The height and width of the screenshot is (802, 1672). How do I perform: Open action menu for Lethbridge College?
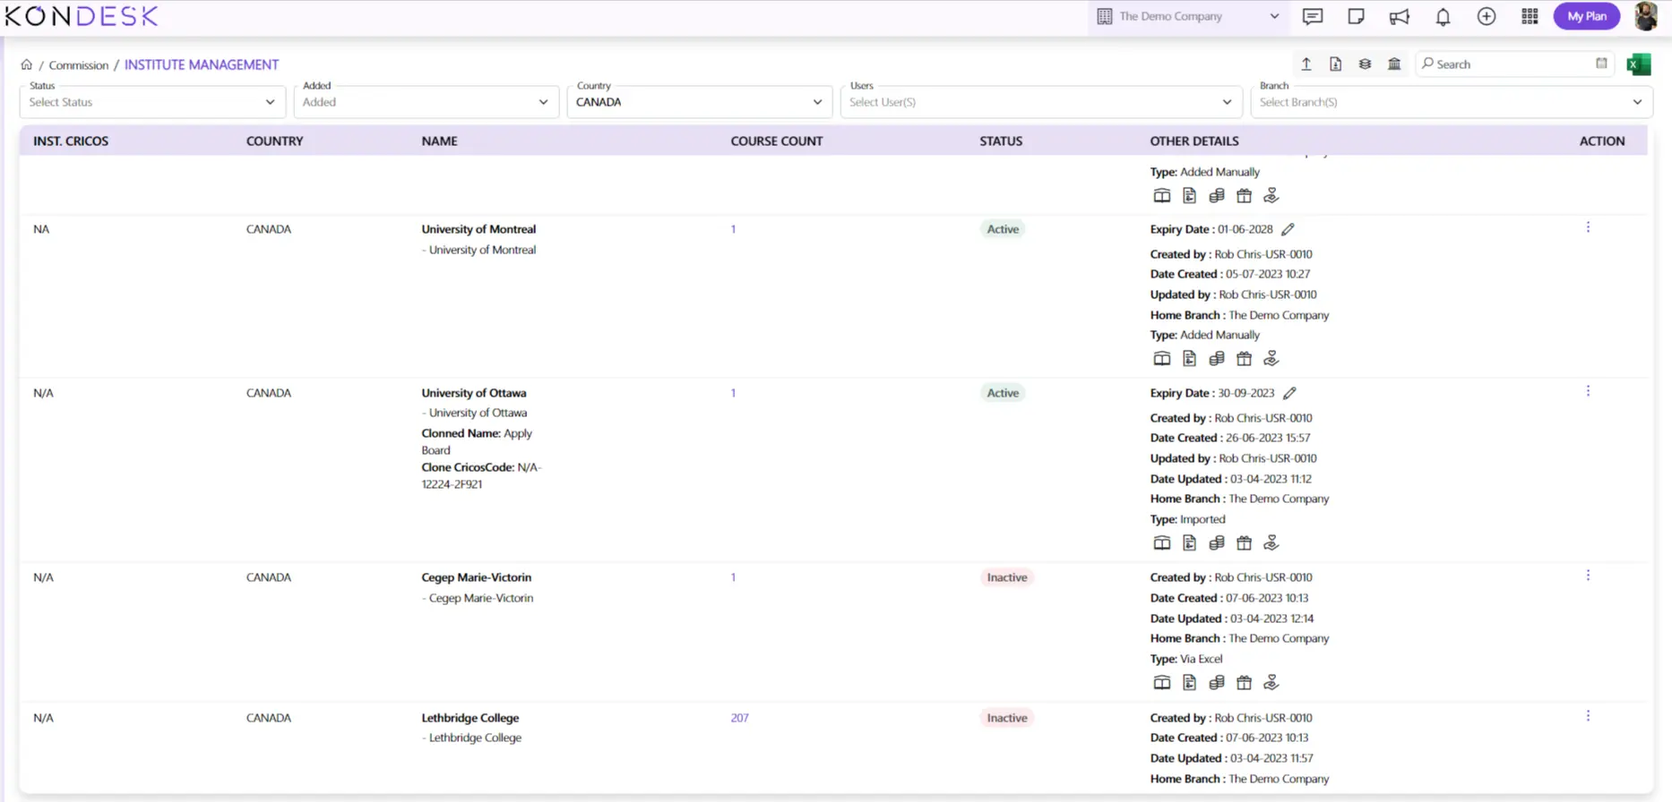tap(1588, 716)
